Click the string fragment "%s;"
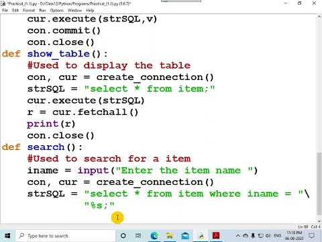Screen dimensions: 322x242 pos(99,205)
